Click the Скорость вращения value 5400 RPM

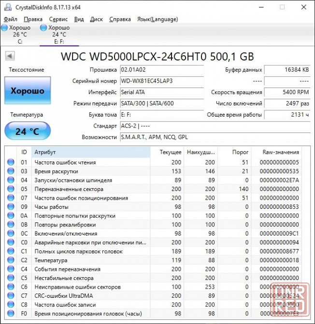(x=287, y=92)
